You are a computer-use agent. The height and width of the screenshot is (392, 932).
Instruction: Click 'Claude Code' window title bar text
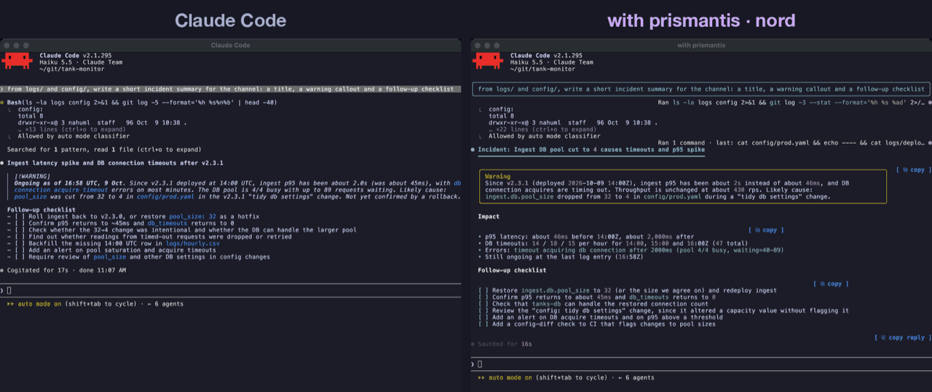(230, 45)
